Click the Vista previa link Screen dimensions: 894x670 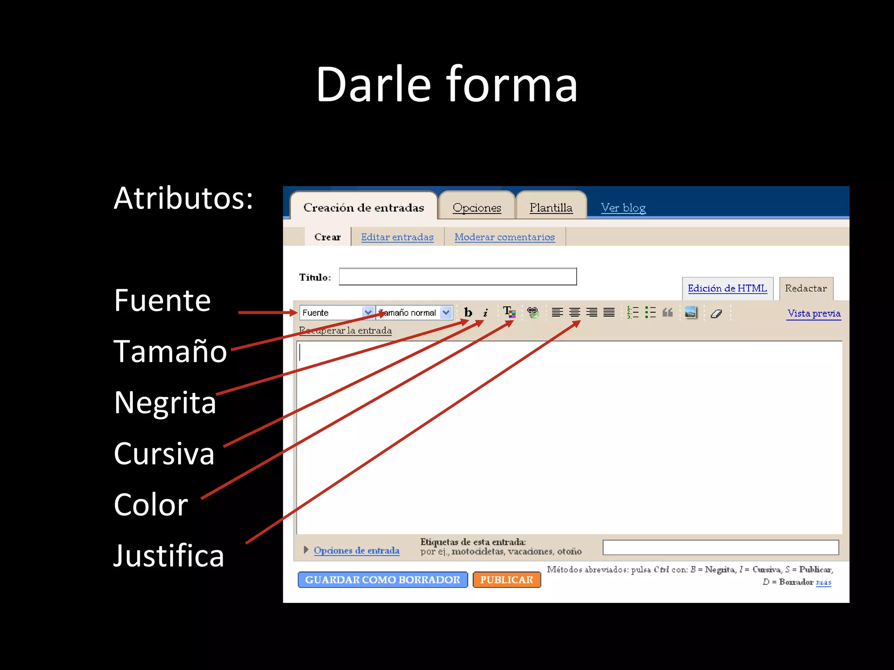814,313
